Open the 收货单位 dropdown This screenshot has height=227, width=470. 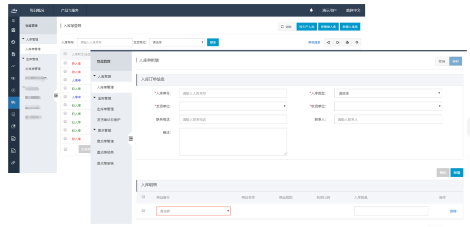(x=388, y=106)
